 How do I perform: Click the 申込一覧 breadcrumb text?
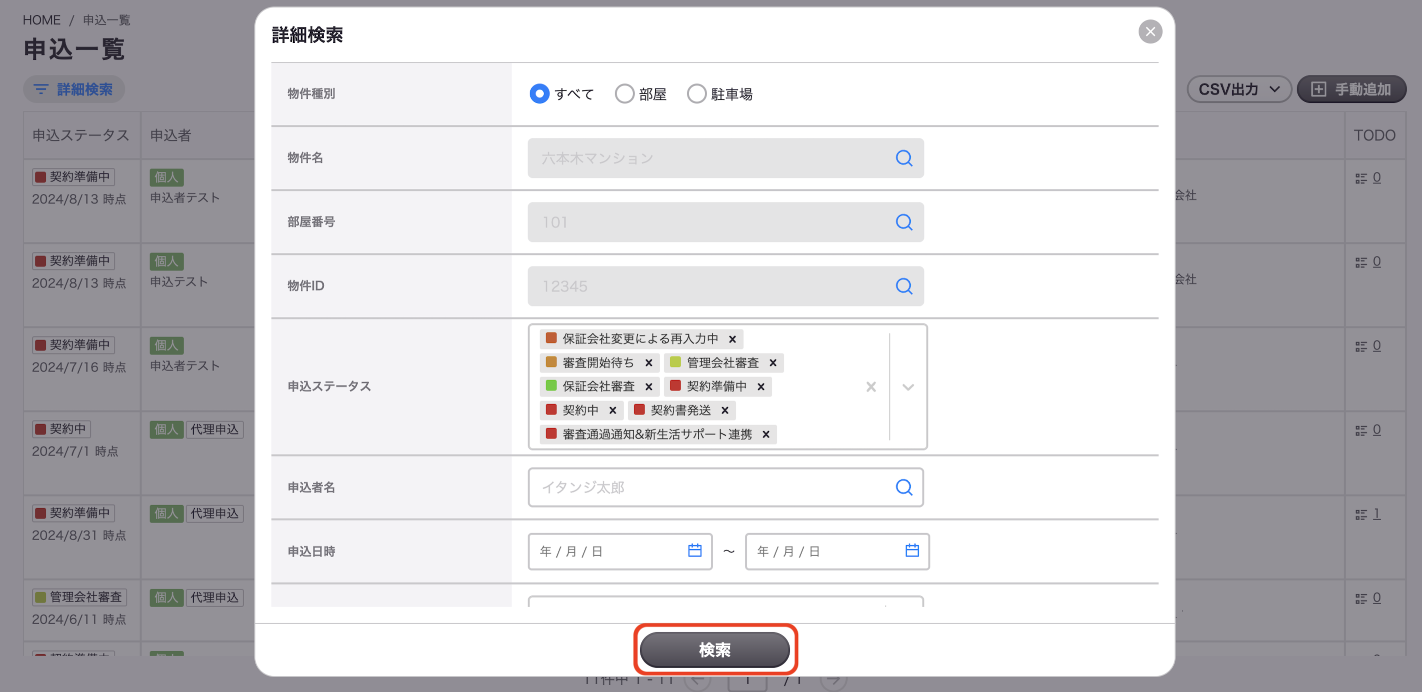(107, 20)
